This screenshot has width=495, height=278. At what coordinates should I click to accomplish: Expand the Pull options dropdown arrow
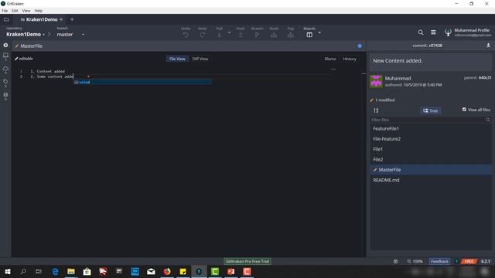click(x=229, y=32)
